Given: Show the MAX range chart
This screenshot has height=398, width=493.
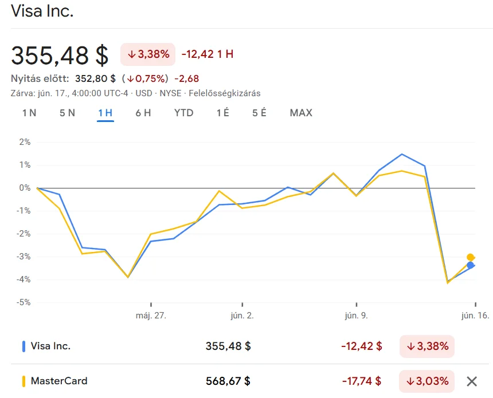Looking at the screenshot, I should tap(301, 113).
